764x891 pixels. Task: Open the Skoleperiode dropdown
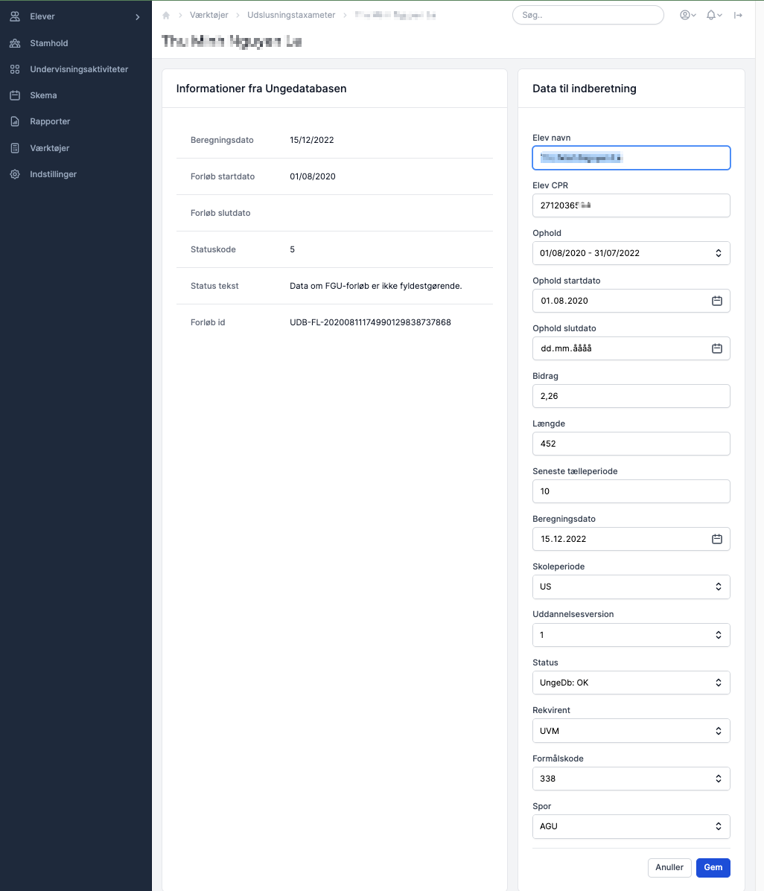pos(631,587)
